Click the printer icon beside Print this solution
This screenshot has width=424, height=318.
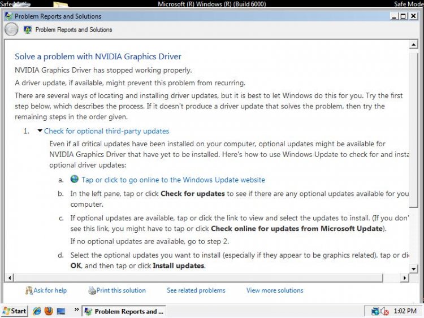(x=92, y=290)
